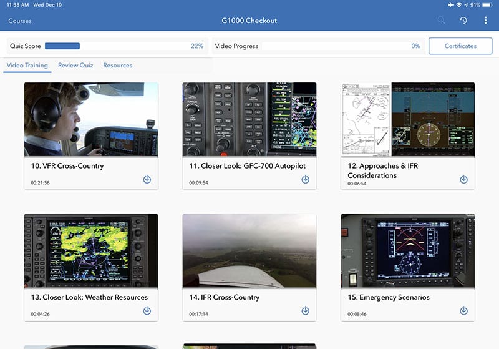This screenshot has width=499, height=349.
Task: Play the Emergency Scenarios thumbnail
Action: pyautogui.click(x=408, y=250)
